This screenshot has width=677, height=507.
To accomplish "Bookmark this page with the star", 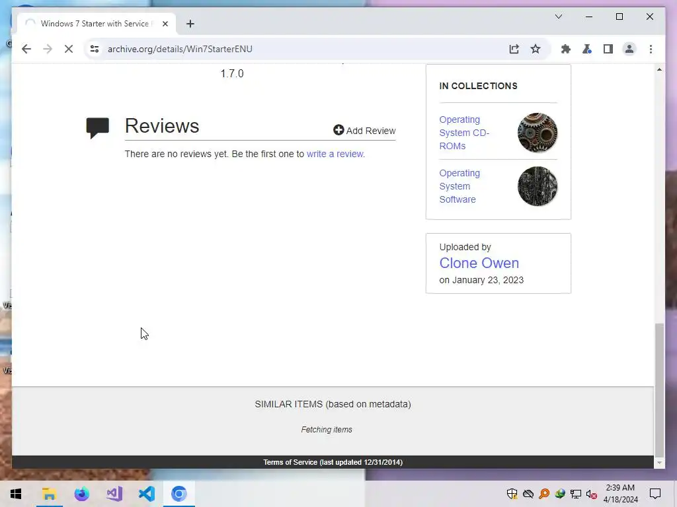I will [x=536, y=49].
